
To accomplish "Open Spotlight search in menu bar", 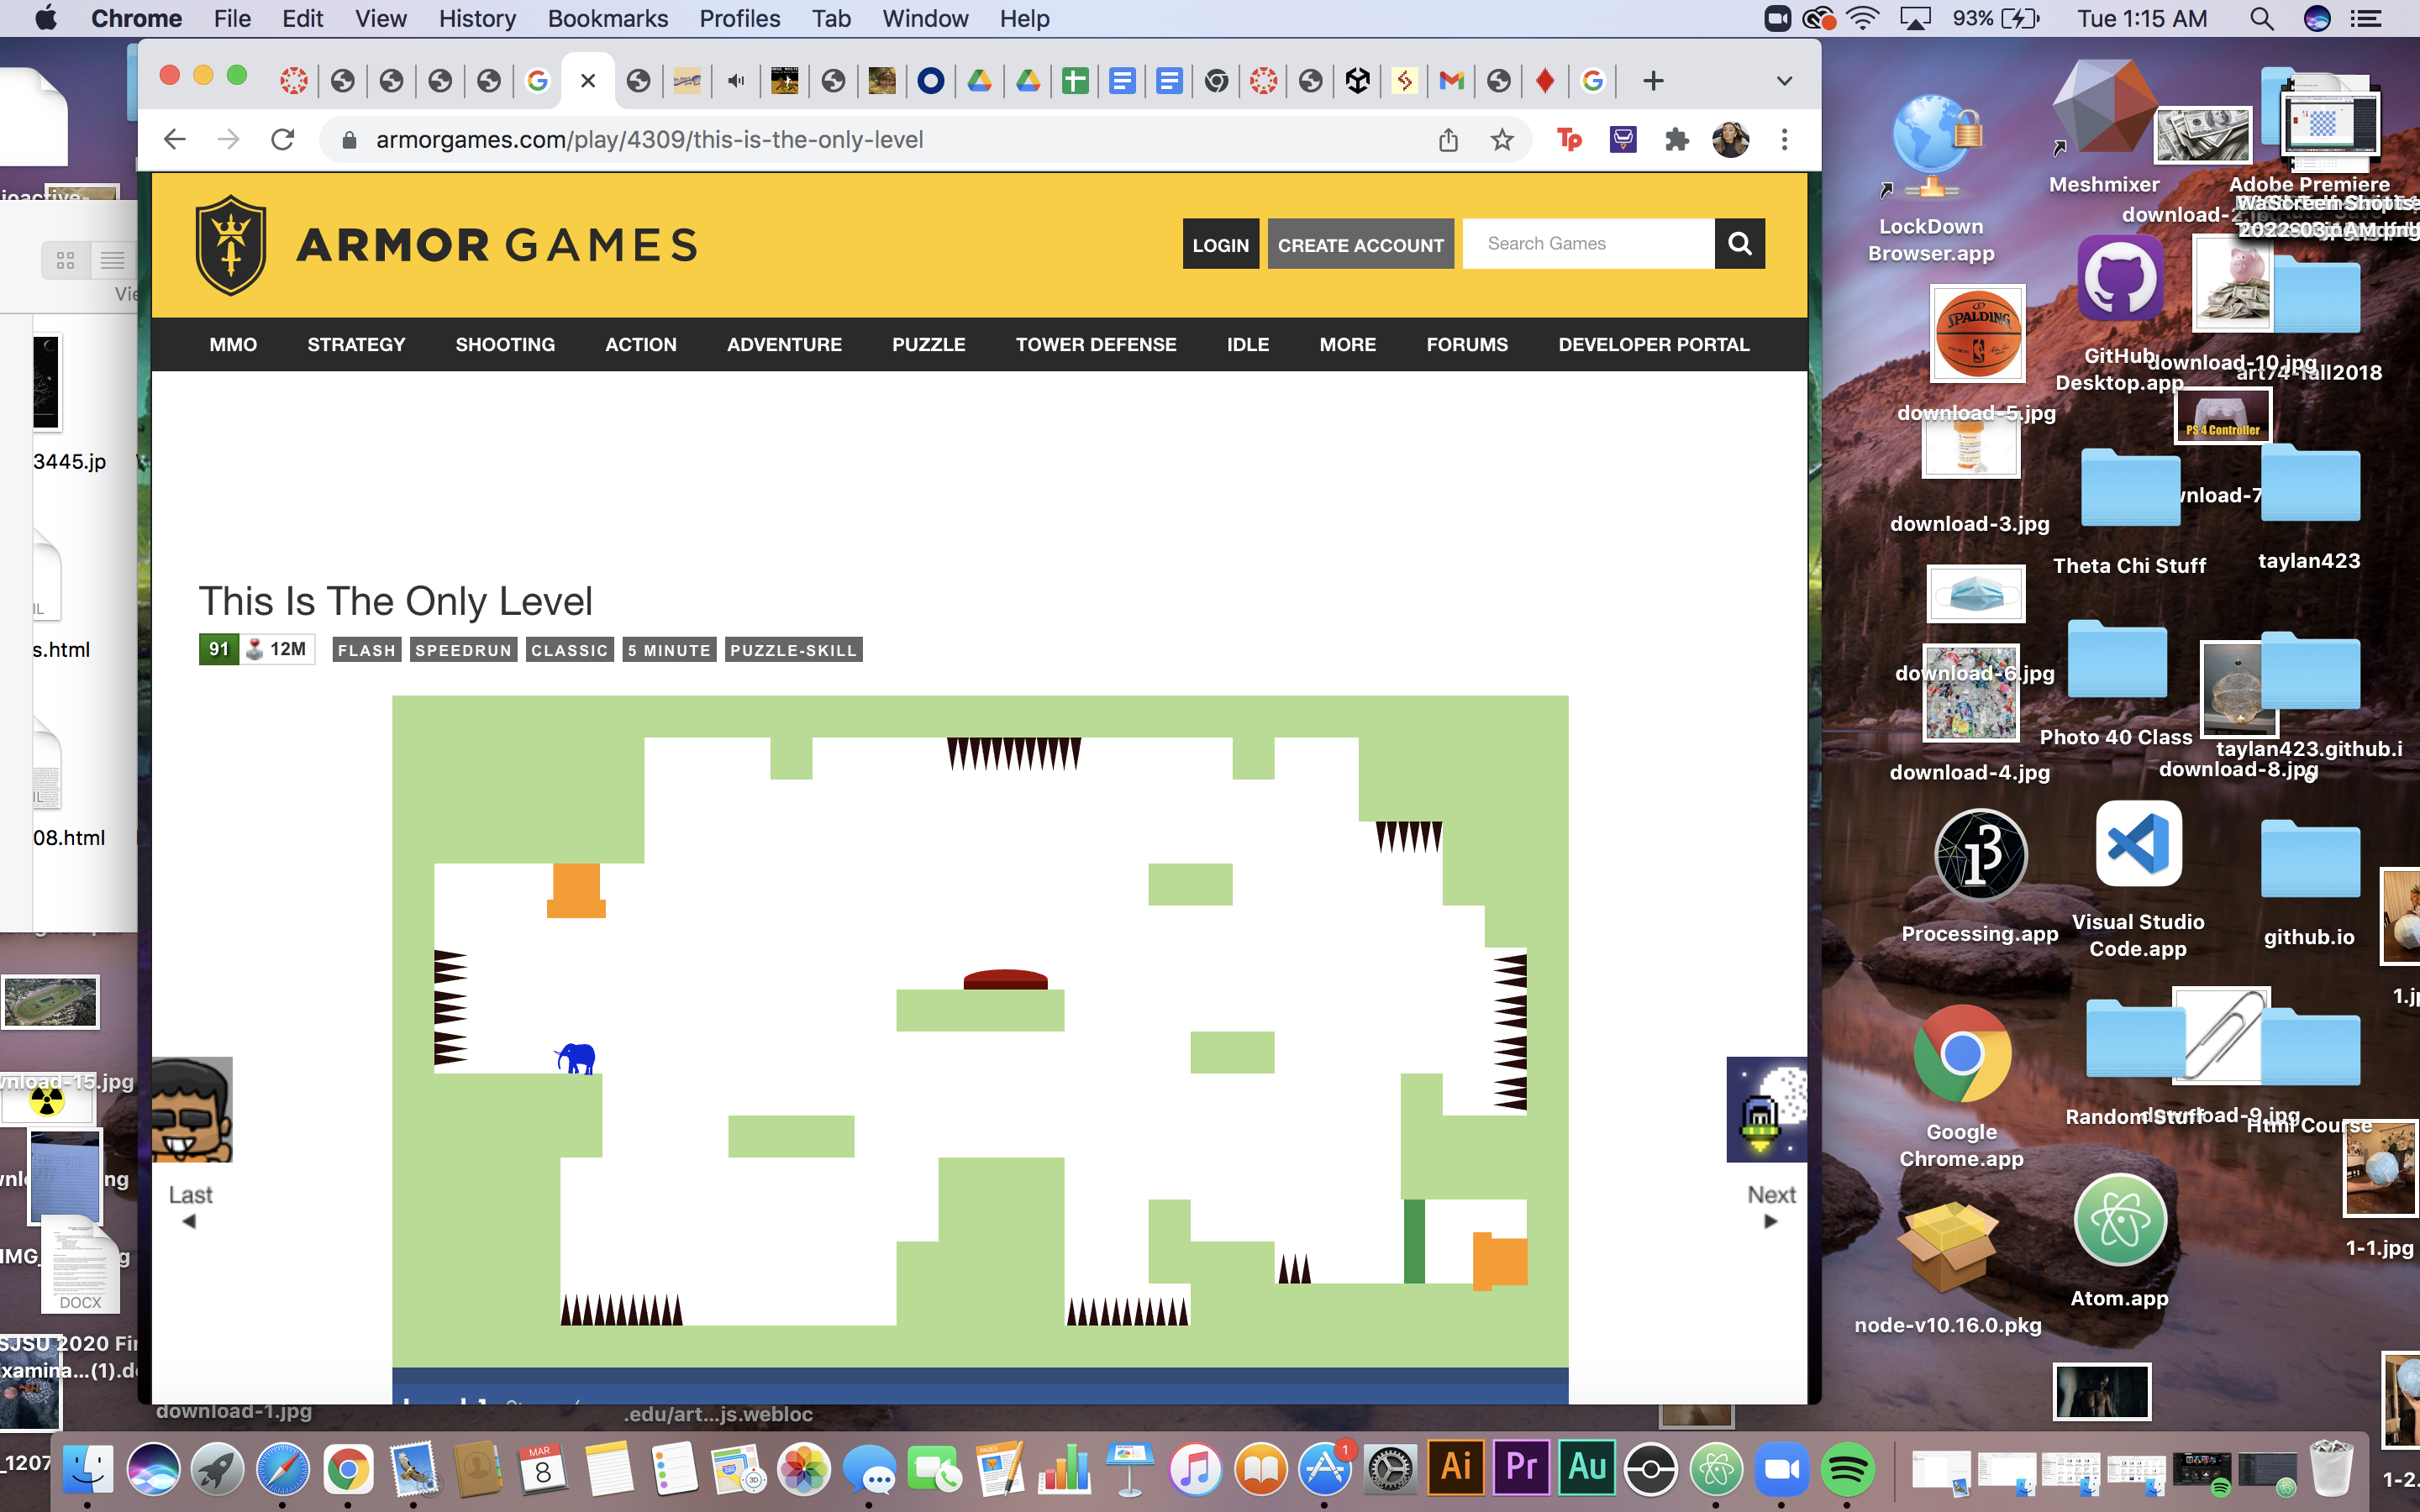I will [x=2261, y=18].
